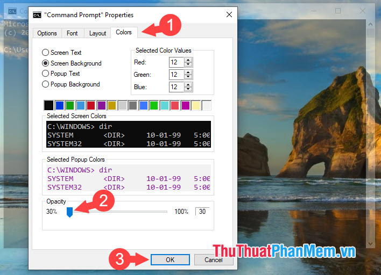Pick the dark green color swatch
The image size is (381, 275).
[70, 105]
